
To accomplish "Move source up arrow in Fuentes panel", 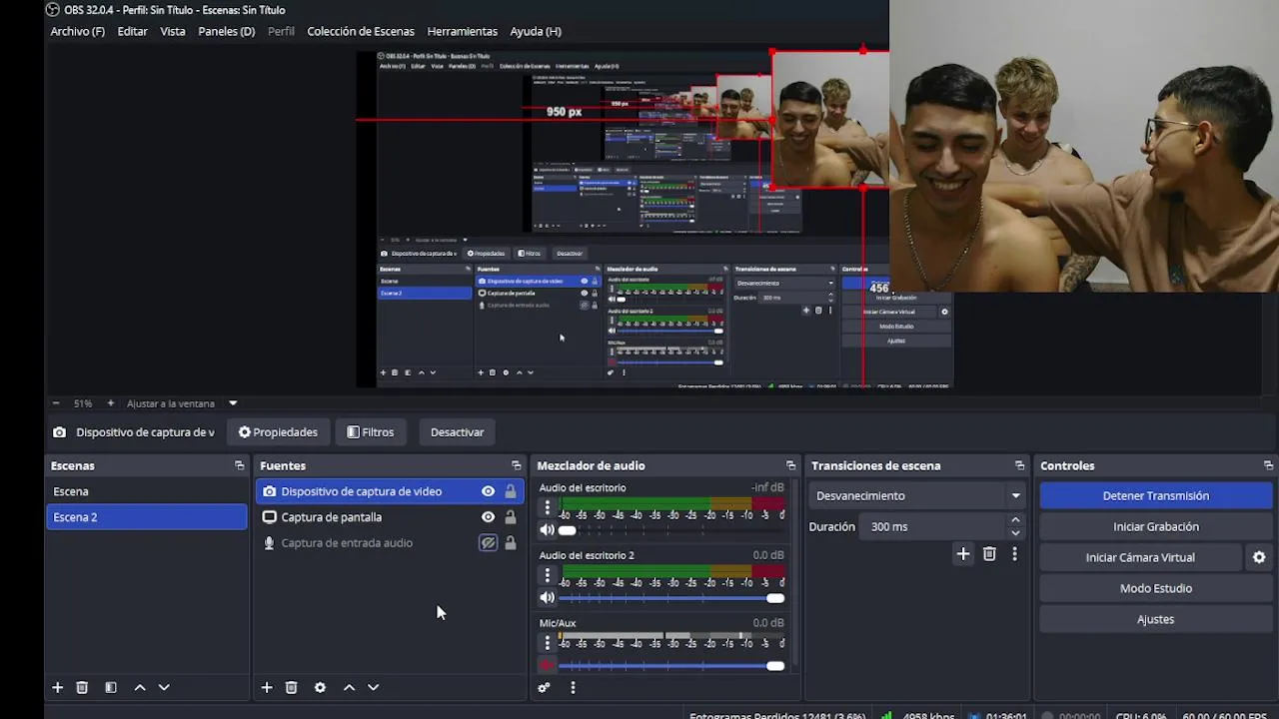I will coord(349,687).
